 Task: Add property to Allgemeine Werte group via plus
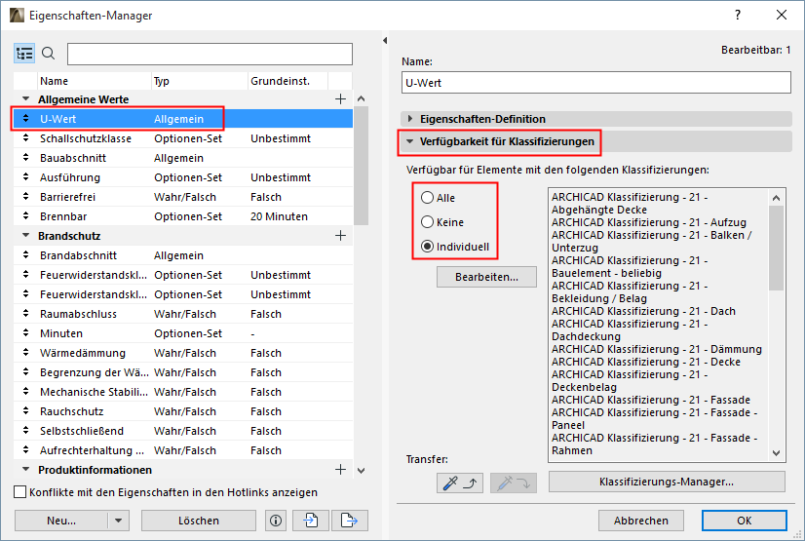tap(340, 99)
